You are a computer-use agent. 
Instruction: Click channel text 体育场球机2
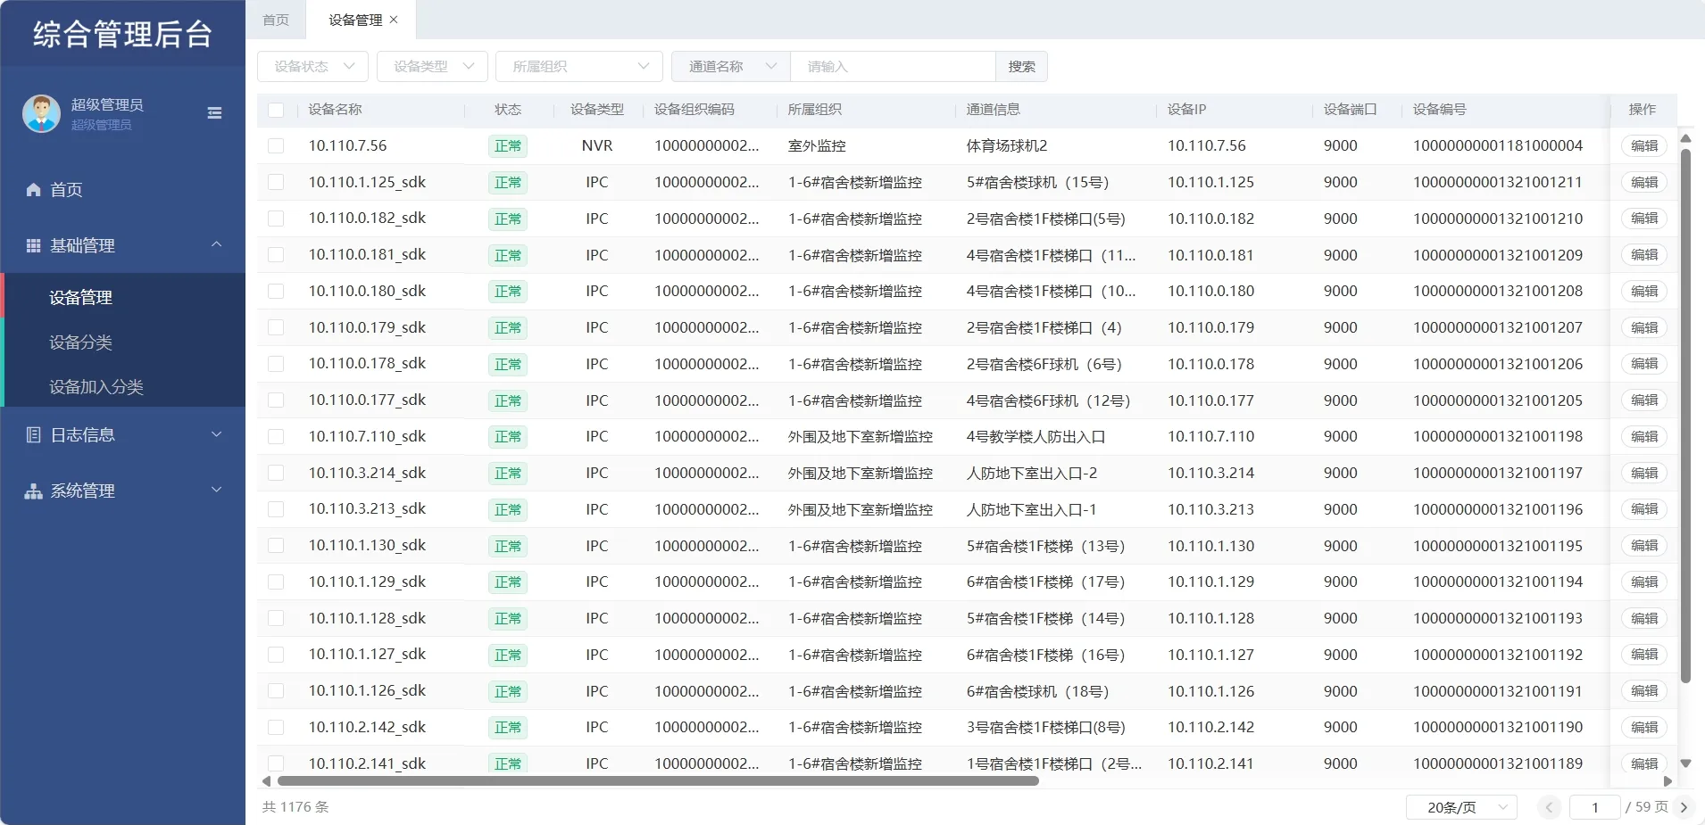1007,145
